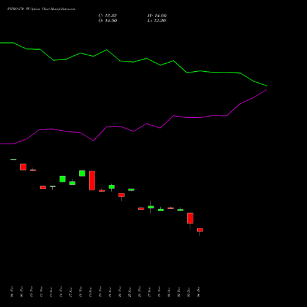307x307 pixels.
Task: Select the open value O: 14.00
Action: coord(107,21)
